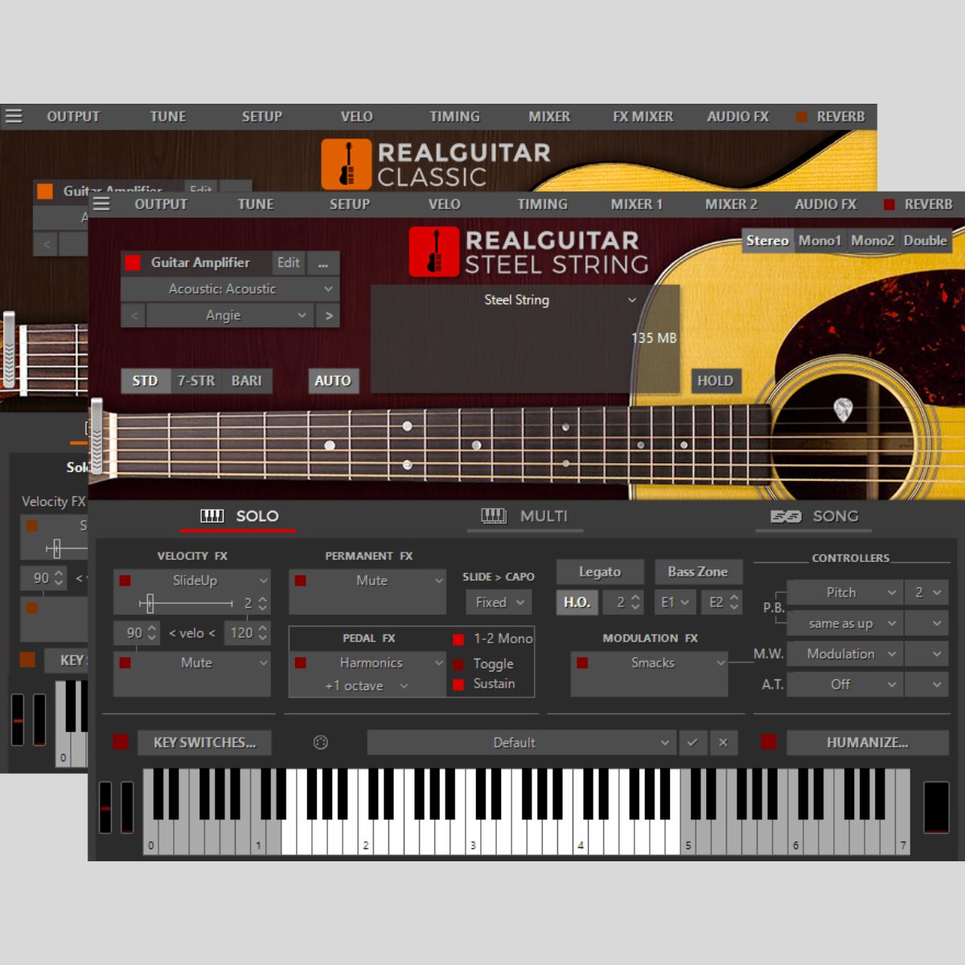
Task: Open KEY SWITCHES settings
Action: point(204,742)
